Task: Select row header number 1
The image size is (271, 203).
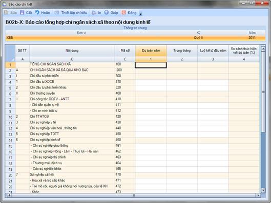Action: coord(10,65)
